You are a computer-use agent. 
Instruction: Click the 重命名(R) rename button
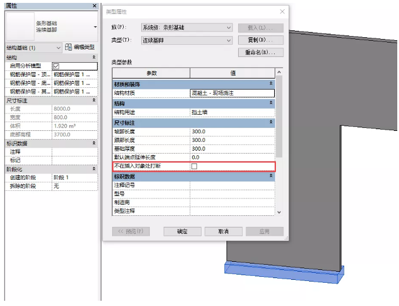tap(261, 52)
